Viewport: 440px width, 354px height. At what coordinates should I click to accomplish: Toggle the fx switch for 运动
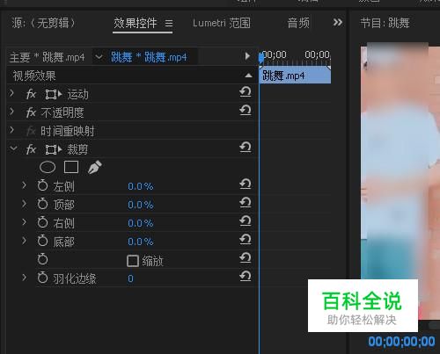[x=31, y=94]
